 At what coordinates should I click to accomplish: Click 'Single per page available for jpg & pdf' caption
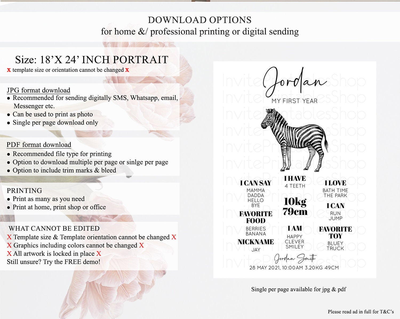[x=298, y=289]
